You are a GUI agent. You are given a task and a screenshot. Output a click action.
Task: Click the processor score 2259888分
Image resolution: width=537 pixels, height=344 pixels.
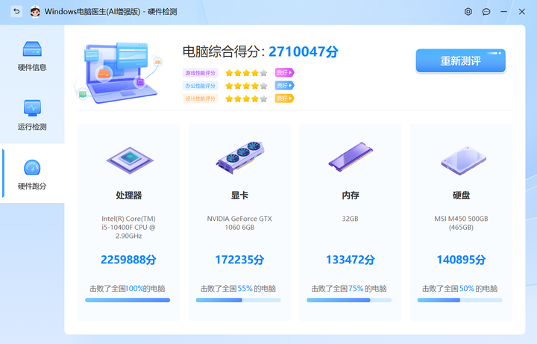click(128, 260)
